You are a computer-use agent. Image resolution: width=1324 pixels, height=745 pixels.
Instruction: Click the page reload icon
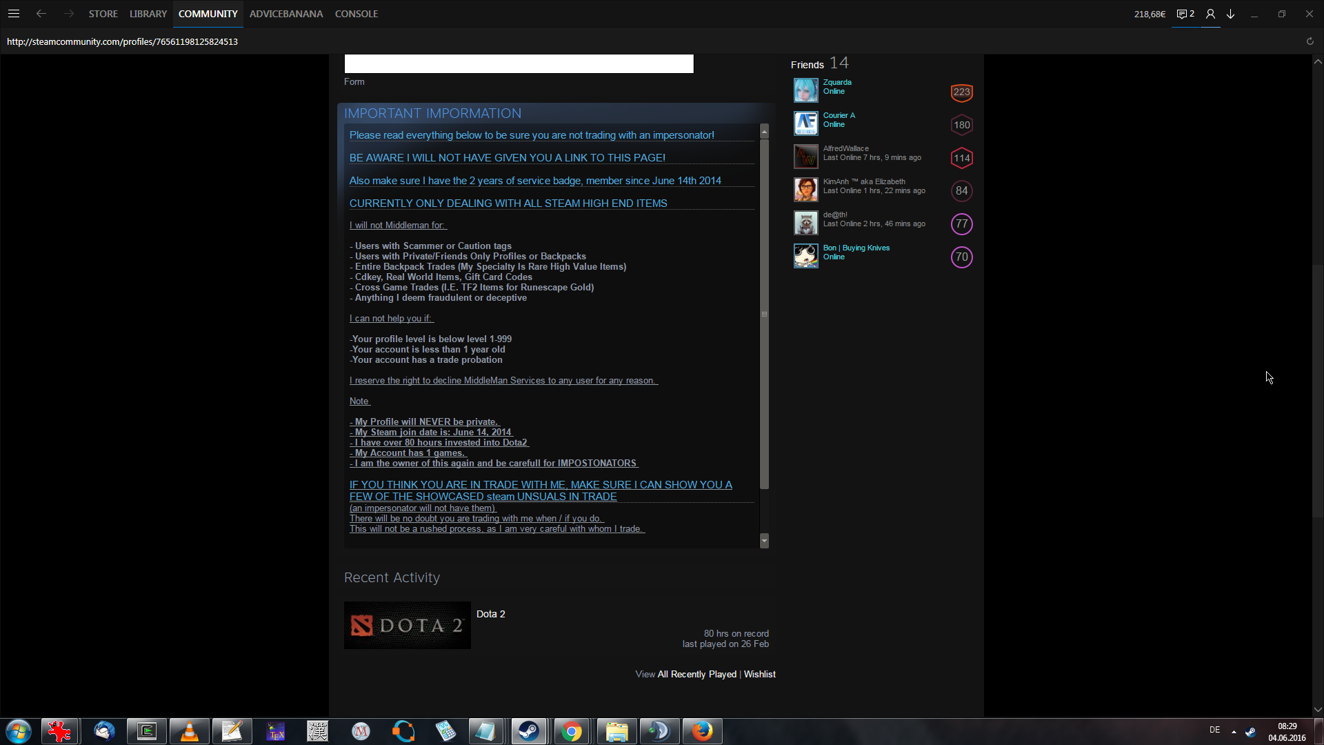(x=1310, y=41)
